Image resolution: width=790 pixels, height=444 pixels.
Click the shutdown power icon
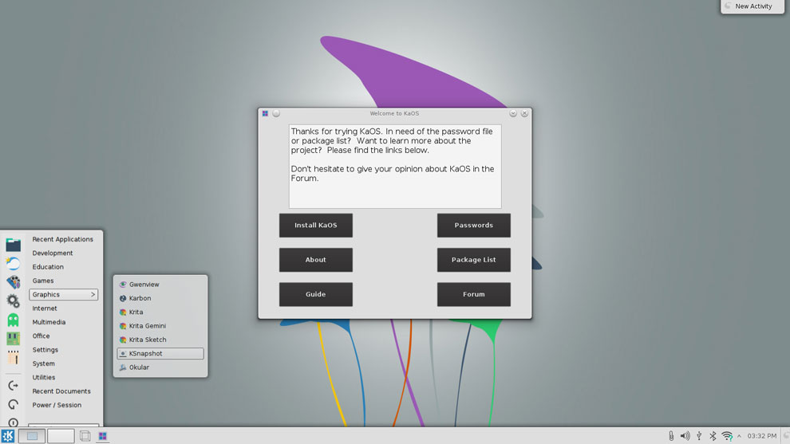(13, 422)
